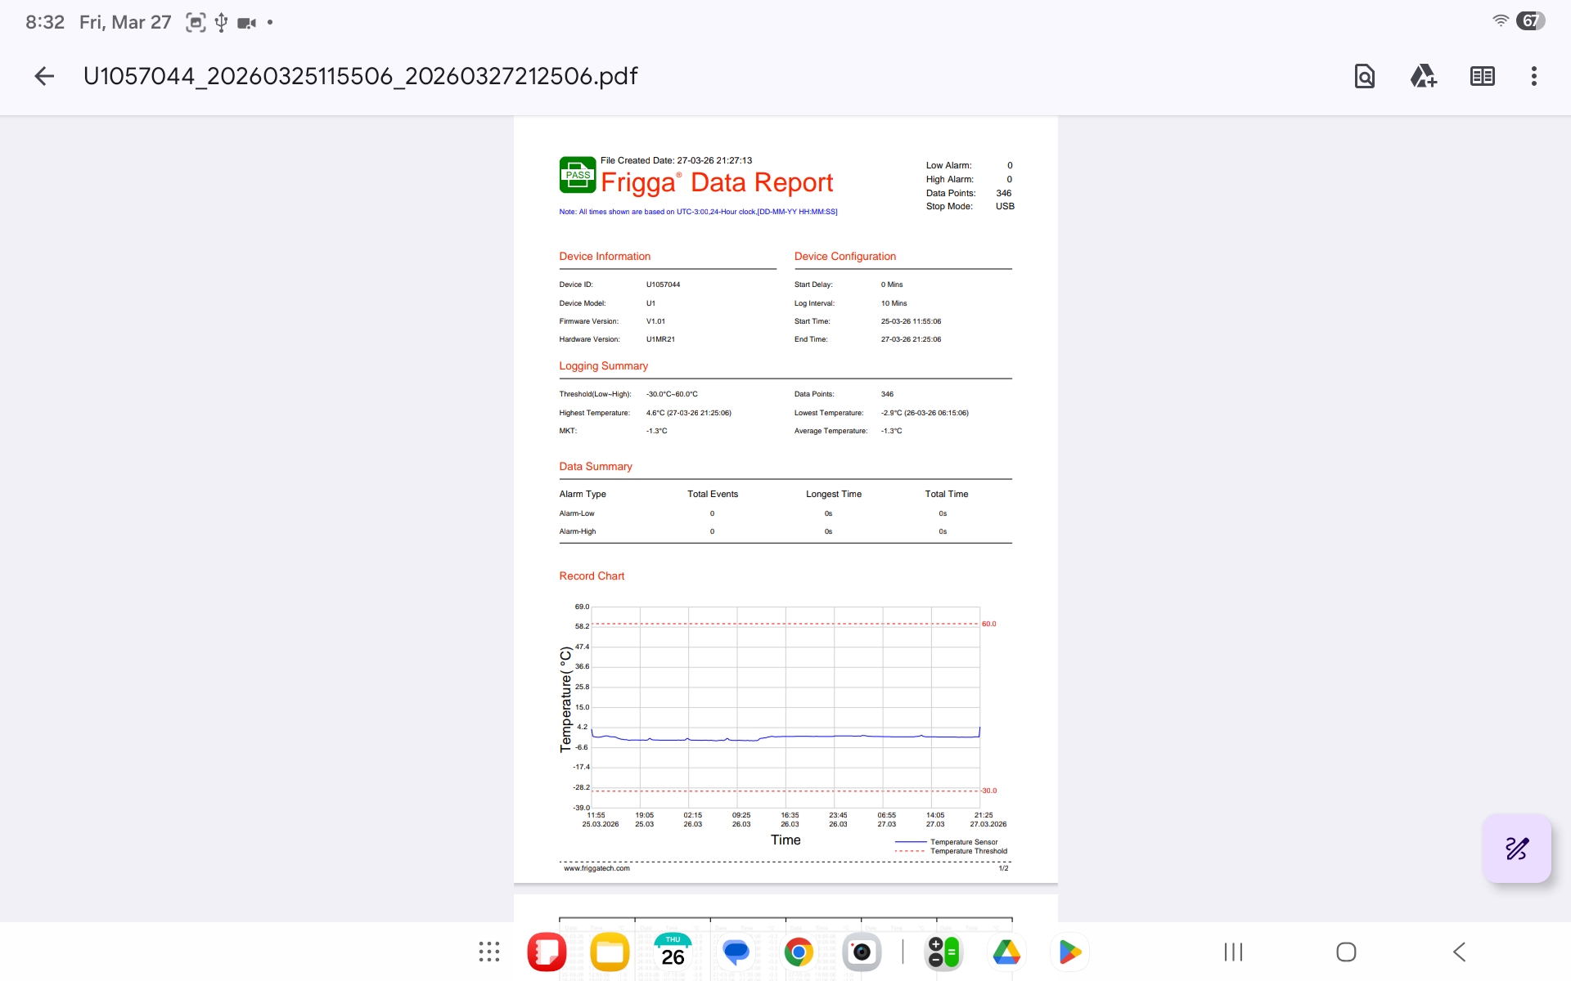
Task: Open the Camera app from the taskbar
Action: click(x=862, y=952)
